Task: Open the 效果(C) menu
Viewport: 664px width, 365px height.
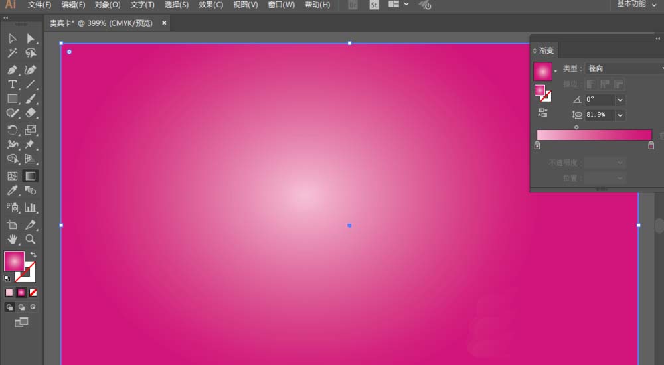Action: pos(211,5)
